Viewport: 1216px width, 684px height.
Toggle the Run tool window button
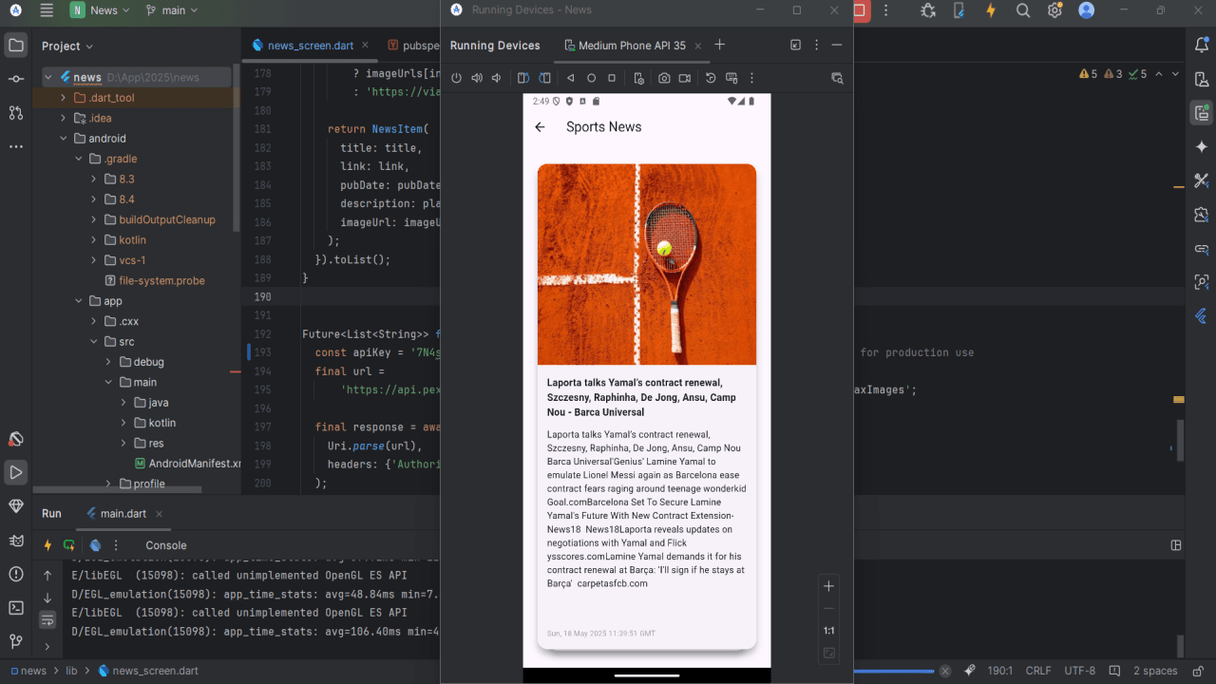[16, 472]
